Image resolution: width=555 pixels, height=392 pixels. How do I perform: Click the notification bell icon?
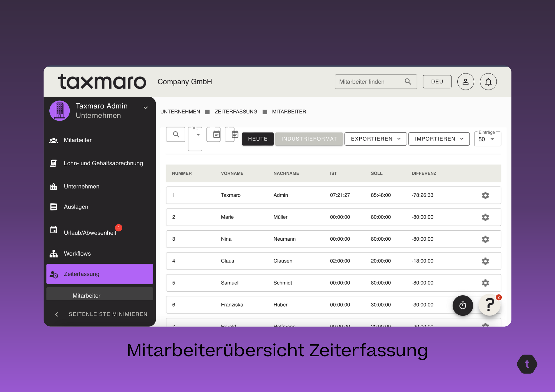(488, 82)
